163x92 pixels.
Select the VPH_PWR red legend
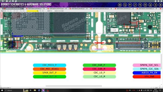point(147,77)
